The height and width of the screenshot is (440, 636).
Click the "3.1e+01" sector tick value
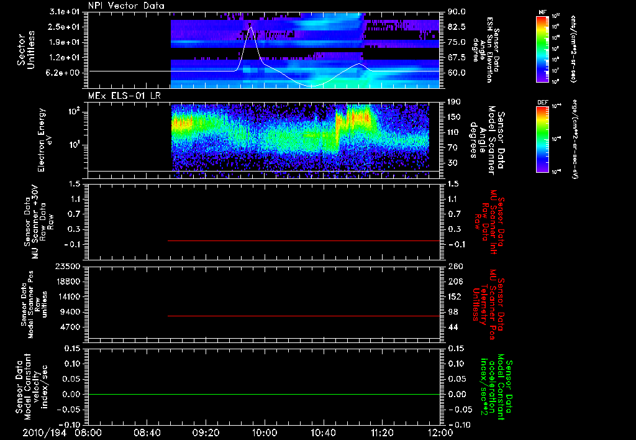(65, 12)
